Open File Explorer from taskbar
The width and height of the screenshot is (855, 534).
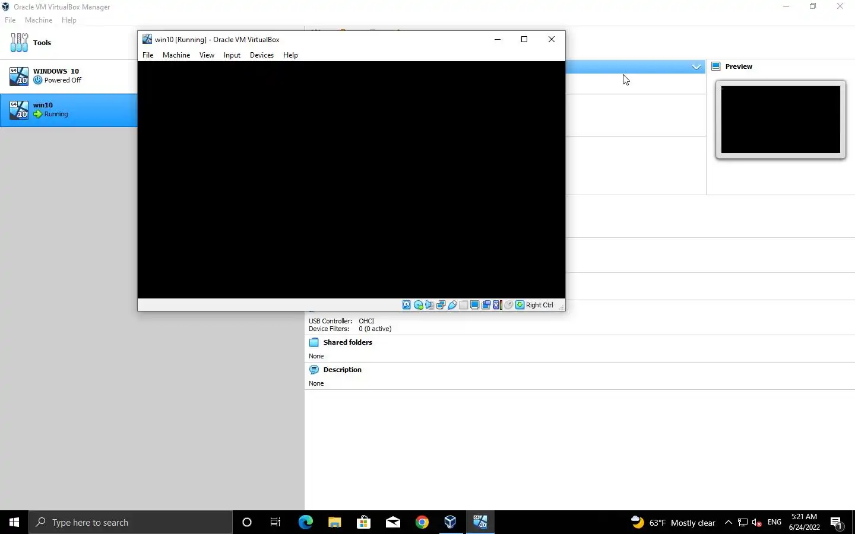pyautogui.click(x=334, y=522)
